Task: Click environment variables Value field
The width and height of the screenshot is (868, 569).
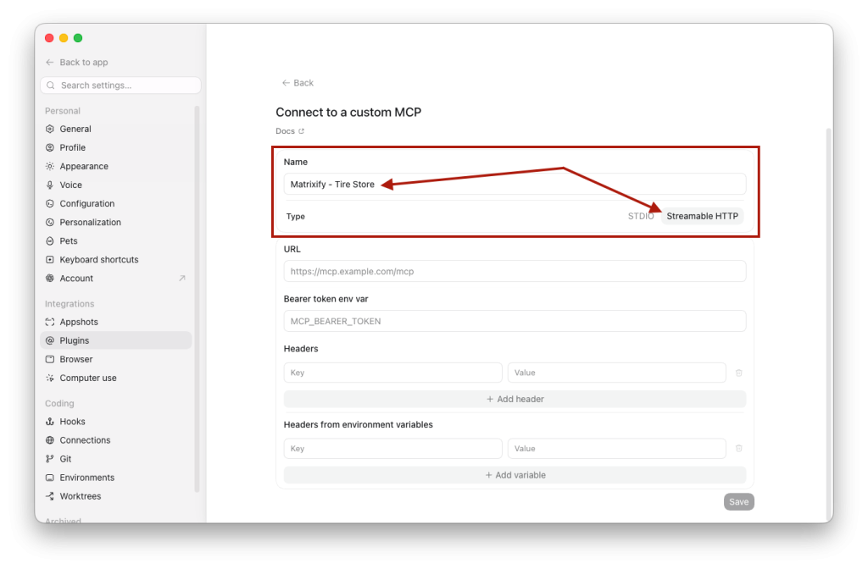Action: pyautogui.click(x=617, y=449)
